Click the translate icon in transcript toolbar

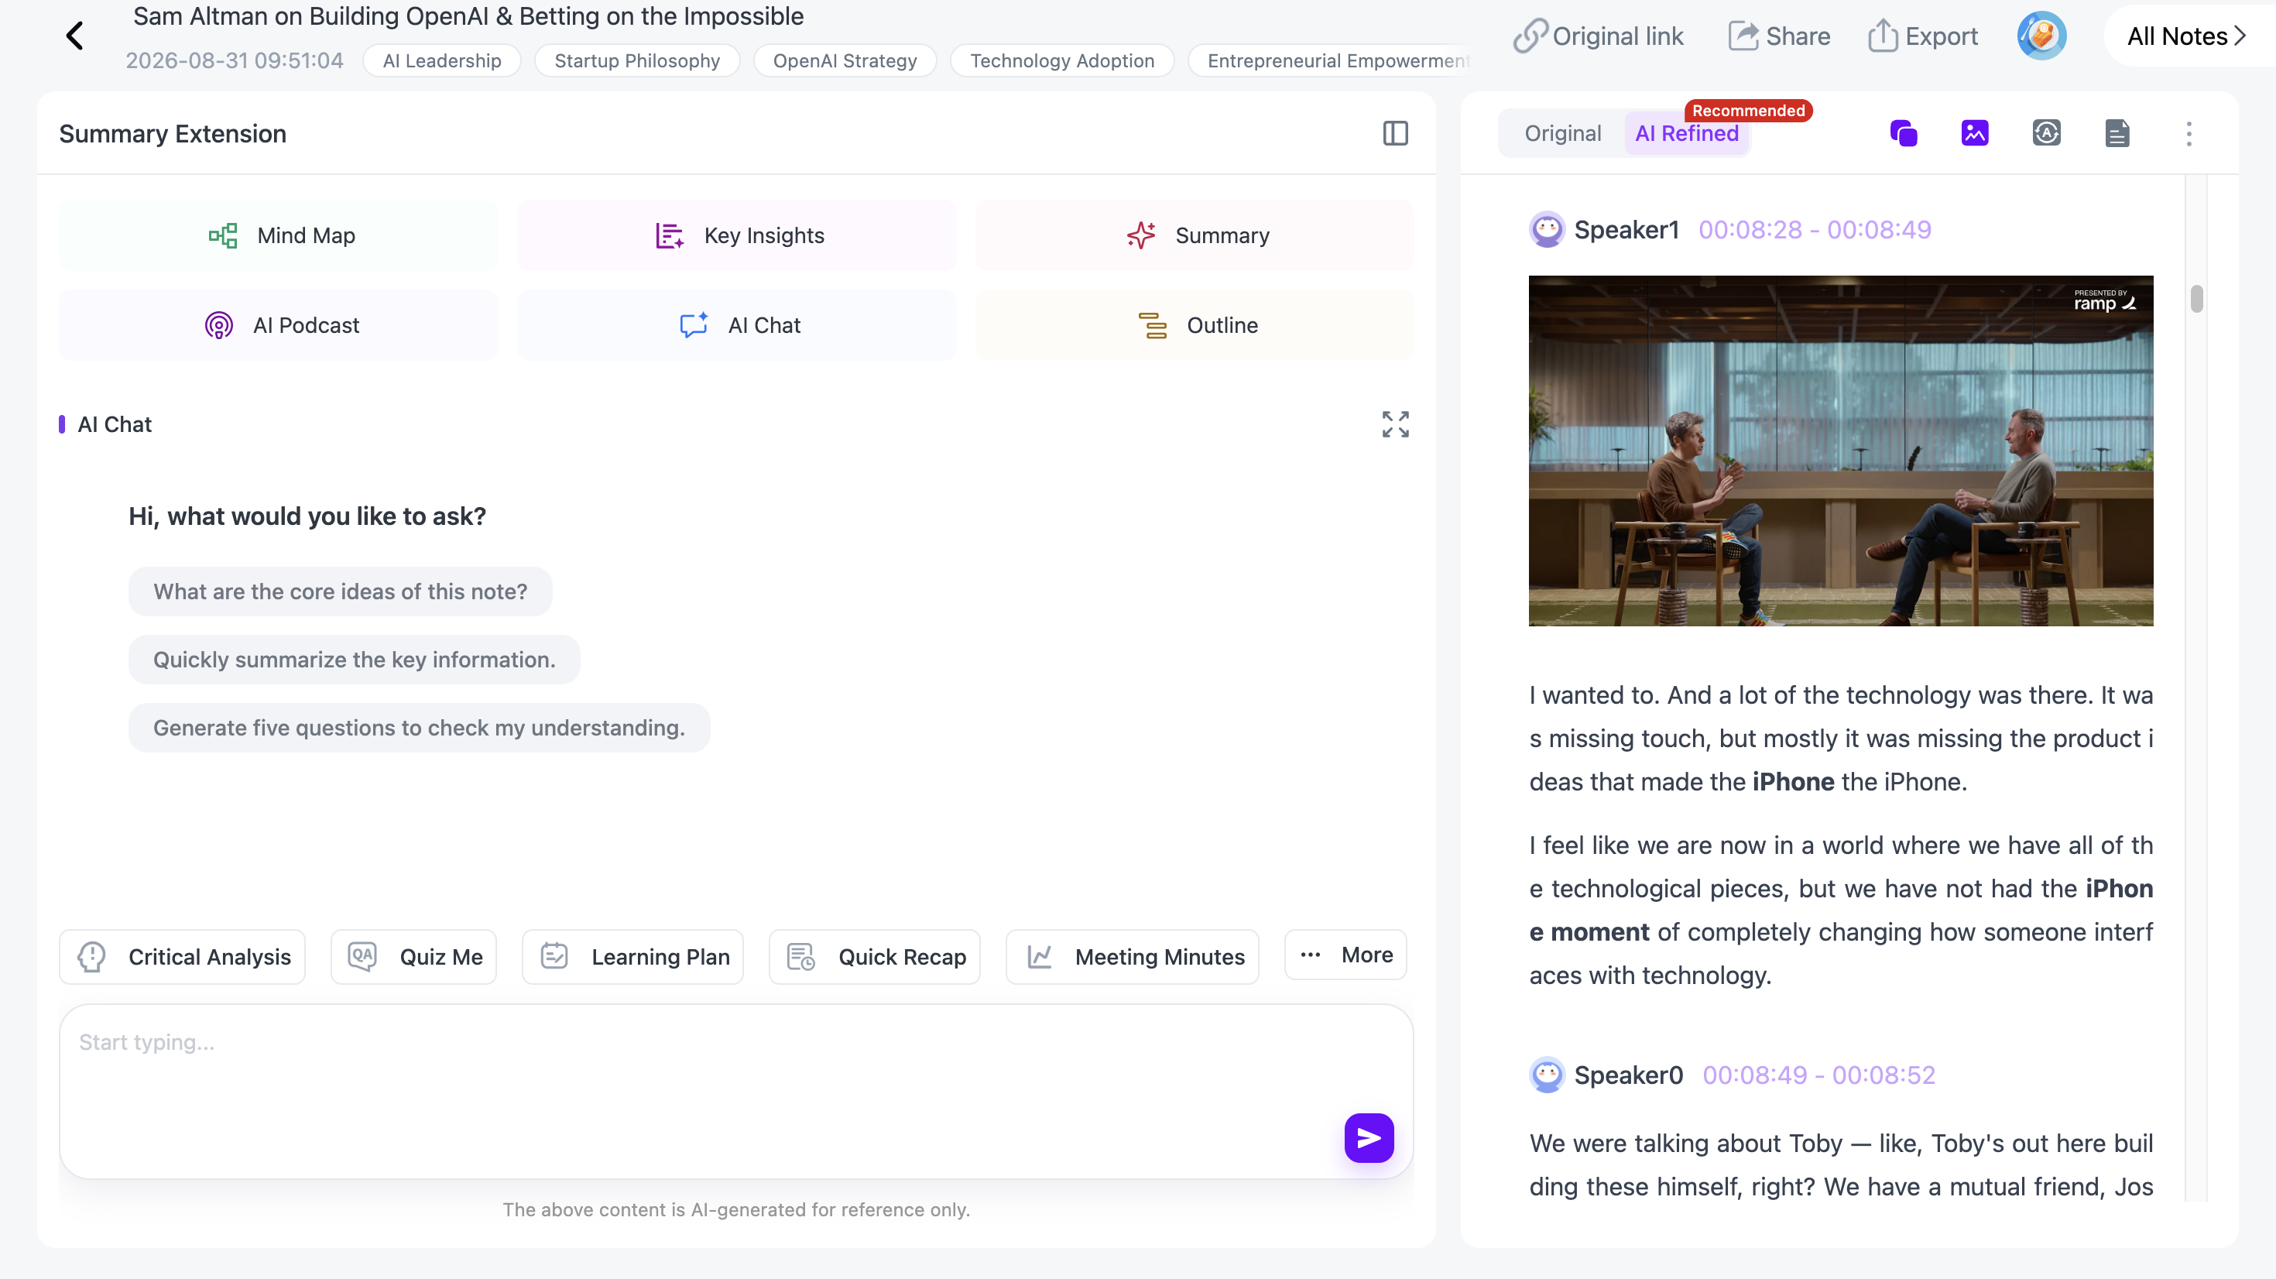[2046, 133]
